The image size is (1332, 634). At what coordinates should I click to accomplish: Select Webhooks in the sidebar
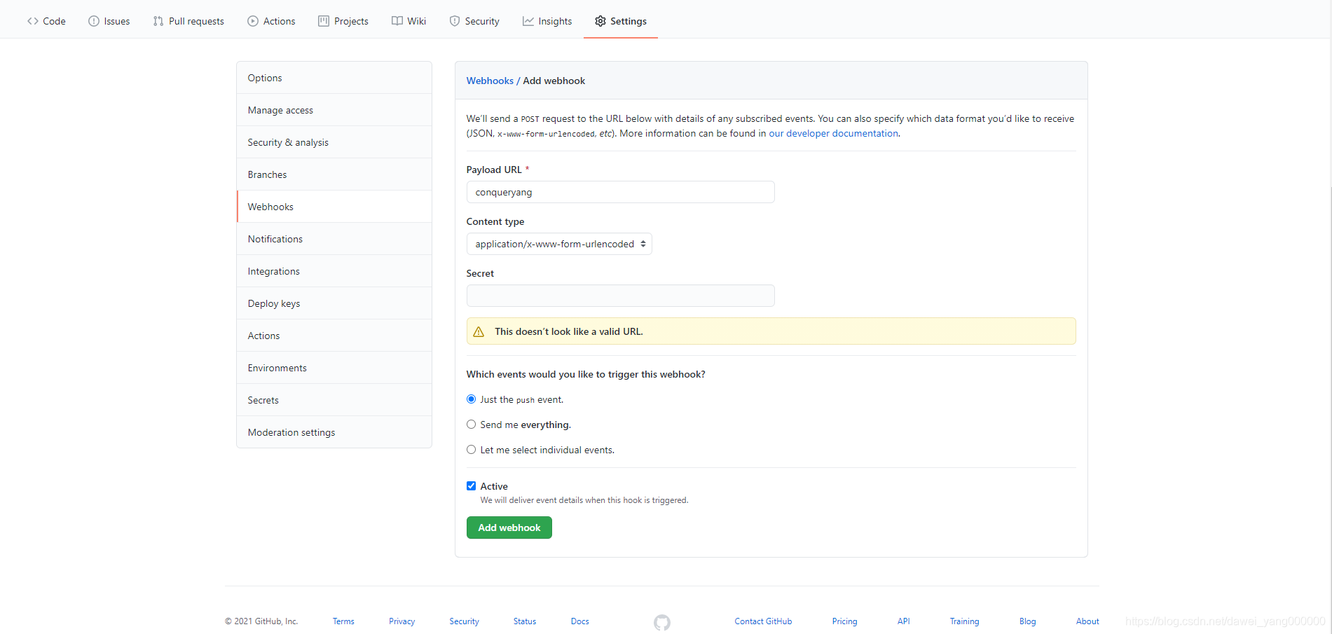coord(334,207)
